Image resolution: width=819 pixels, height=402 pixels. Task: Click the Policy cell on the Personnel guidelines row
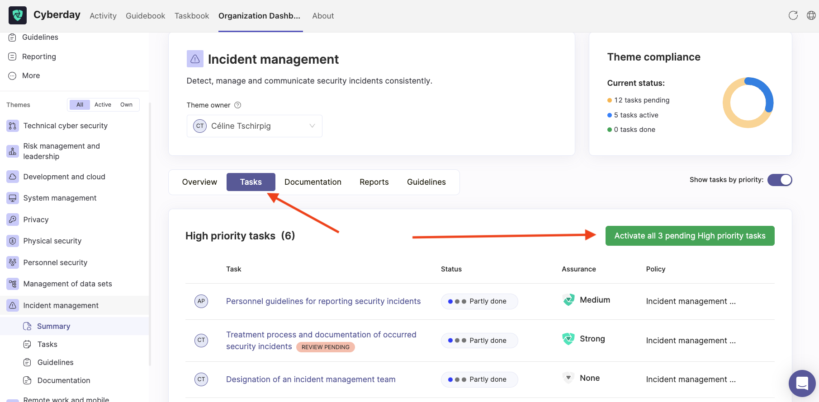(x=691, y=301)
